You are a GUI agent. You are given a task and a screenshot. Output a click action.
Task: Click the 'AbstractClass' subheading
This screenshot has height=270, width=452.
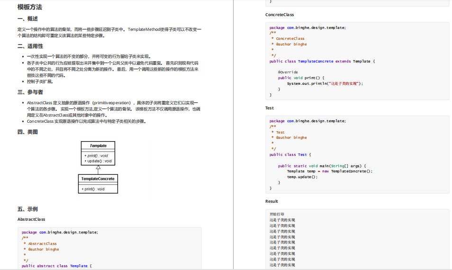click(31, 219)
